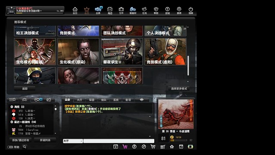Click the friends list scrollbar thumb
Image resolution: width=275 pixels, height=155 pixels.
55,109
